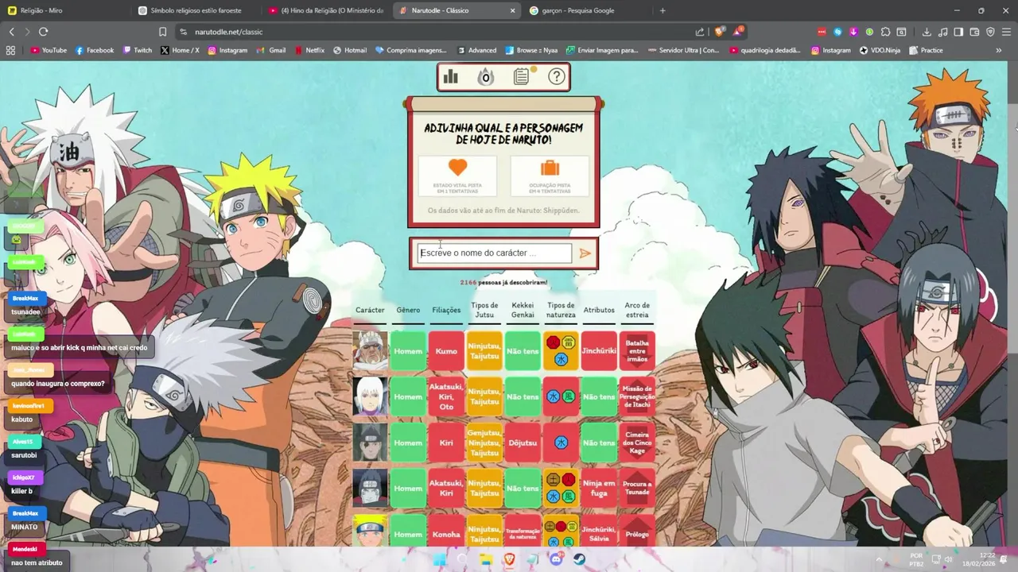Click the Brave Rewards triangle icon

pos(739,32)
